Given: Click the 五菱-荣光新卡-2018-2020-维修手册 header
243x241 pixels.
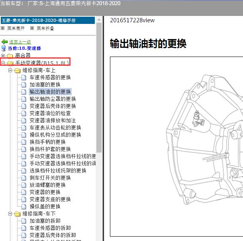Looking at the screenshot, I should (x=48, y=20).
